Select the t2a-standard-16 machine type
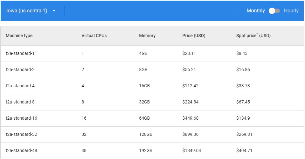The height and width of the screenshot is (159, 305). 21,118
